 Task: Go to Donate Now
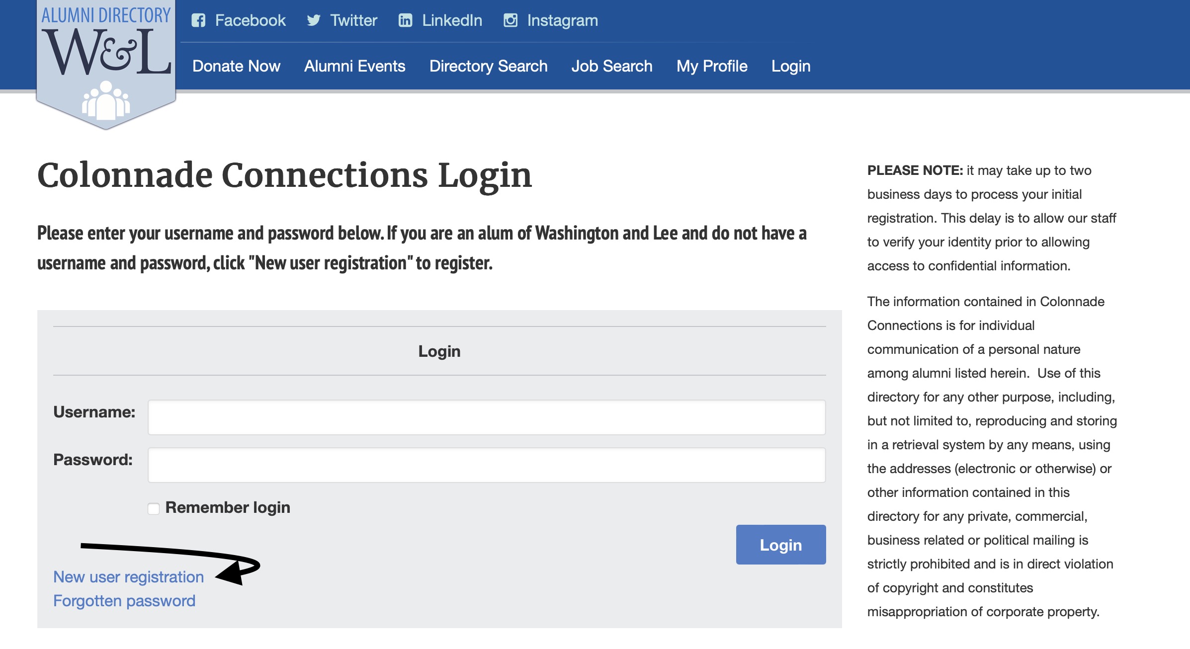pyautogui.click(x=237, y=66)
